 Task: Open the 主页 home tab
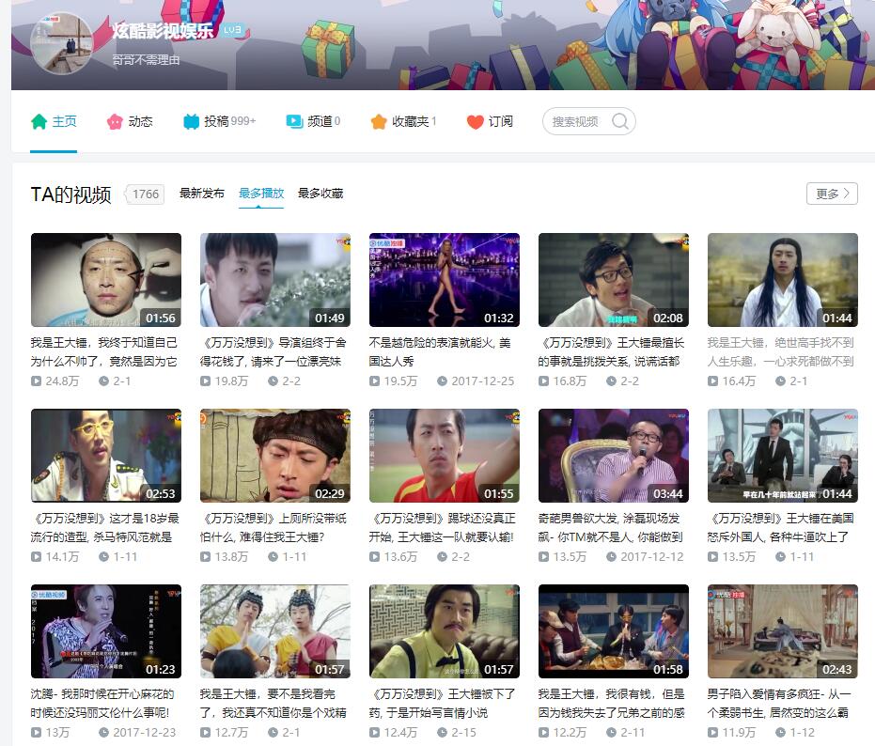pyautogui.click(x=54, y=121)
